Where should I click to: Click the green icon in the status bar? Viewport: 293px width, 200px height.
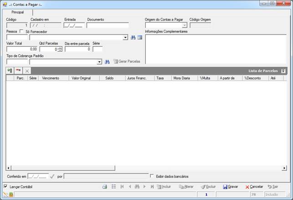click(11, 195)
